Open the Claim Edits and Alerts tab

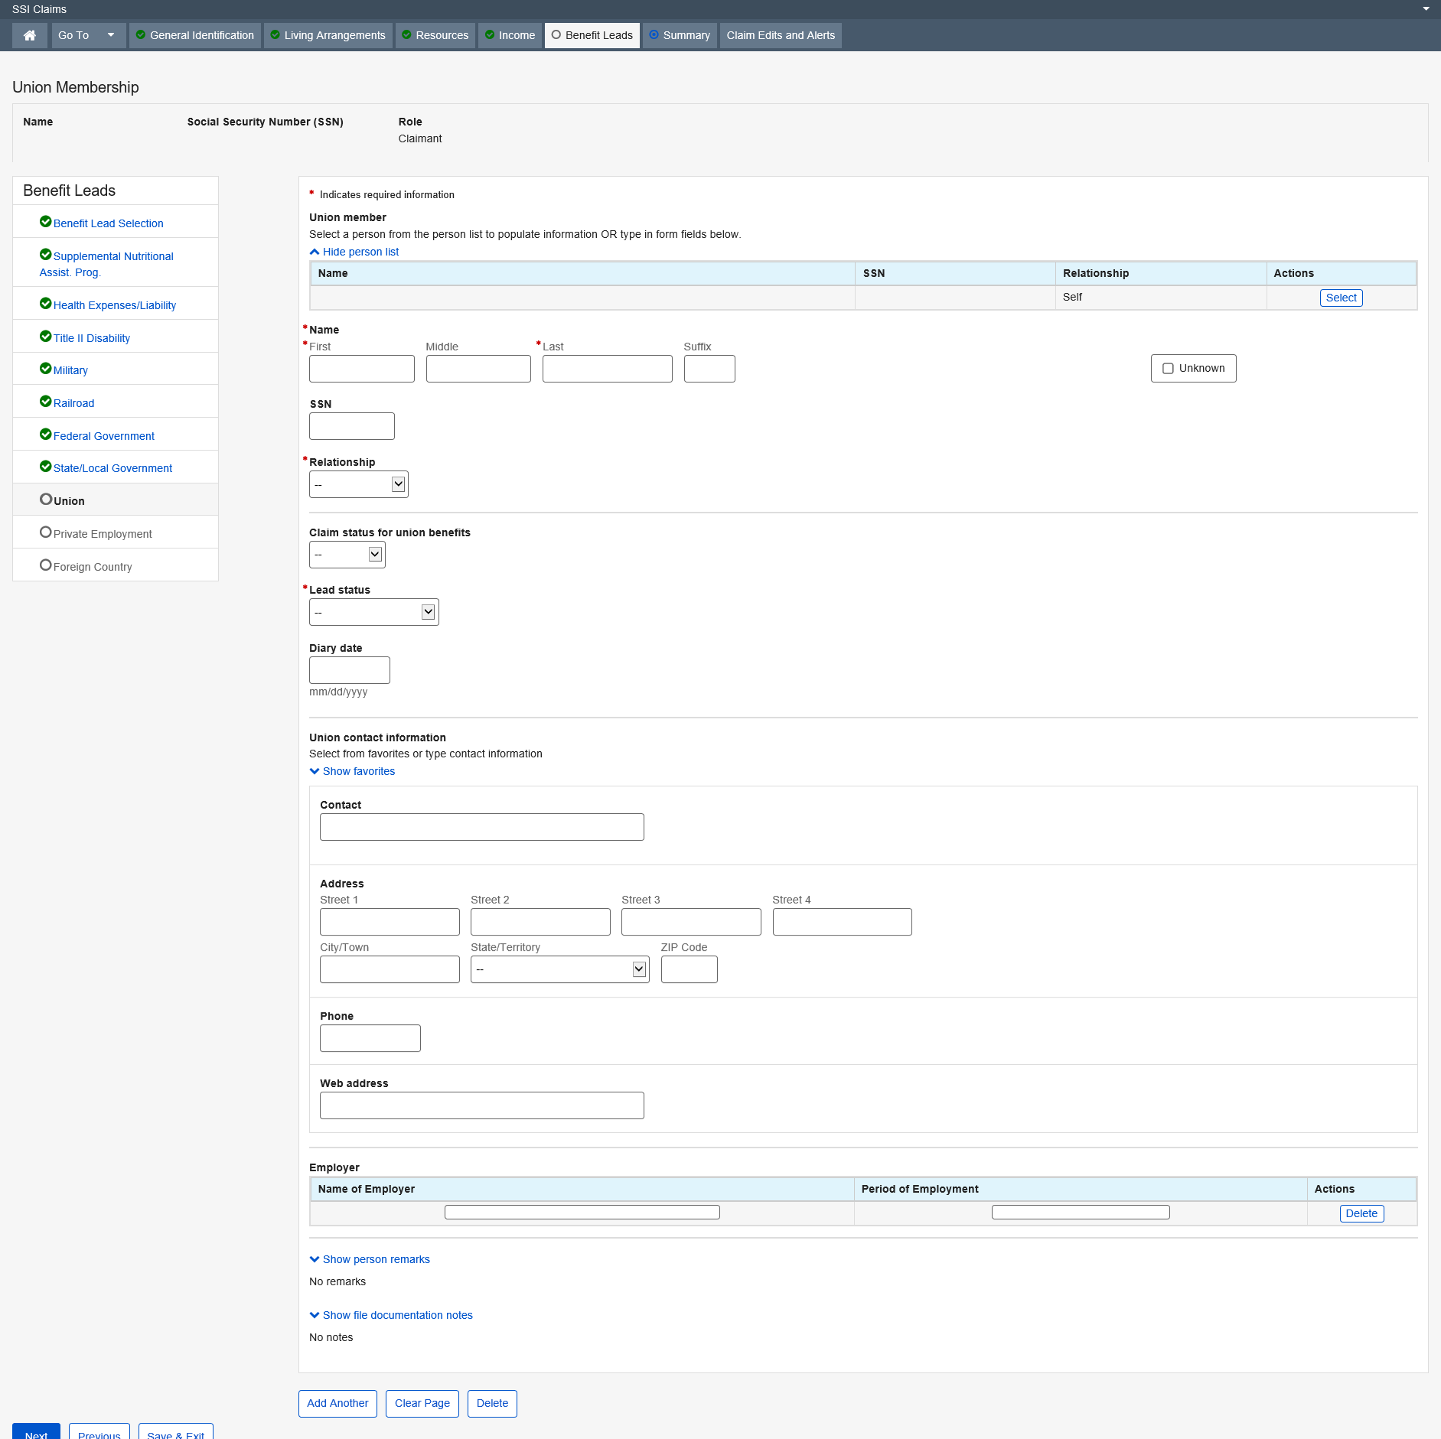pos(781,35)
